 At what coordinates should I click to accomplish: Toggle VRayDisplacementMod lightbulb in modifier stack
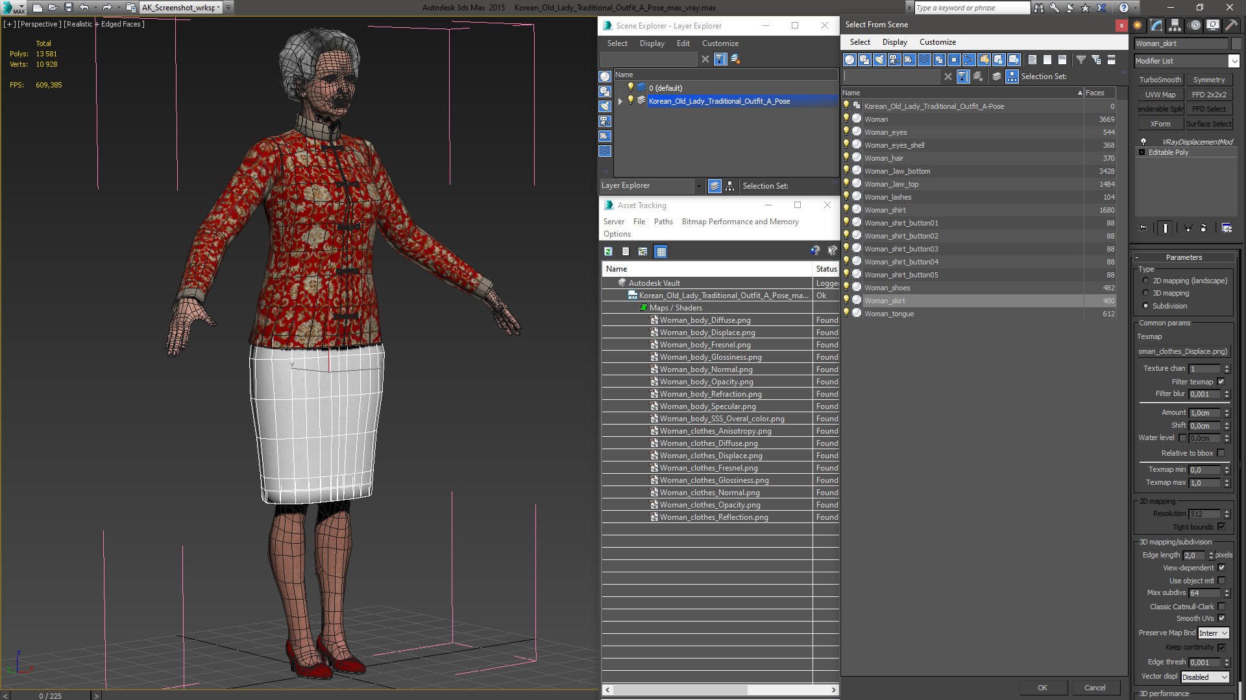[1143, 141]
